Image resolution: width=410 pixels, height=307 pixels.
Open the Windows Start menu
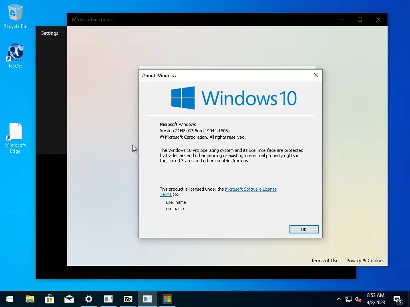pyautogui.click(x=10, y=299)
